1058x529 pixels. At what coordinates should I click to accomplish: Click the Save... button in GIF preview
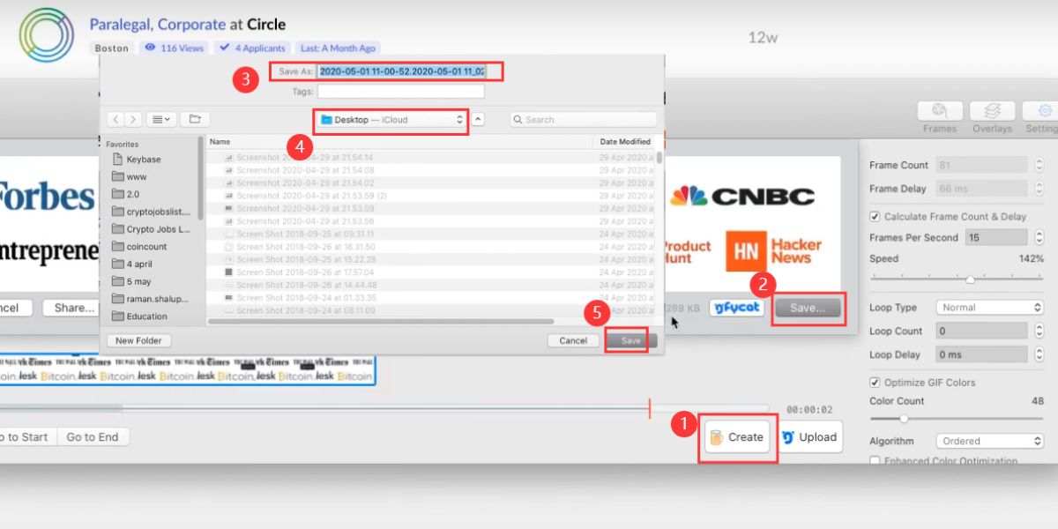(807, 309)
